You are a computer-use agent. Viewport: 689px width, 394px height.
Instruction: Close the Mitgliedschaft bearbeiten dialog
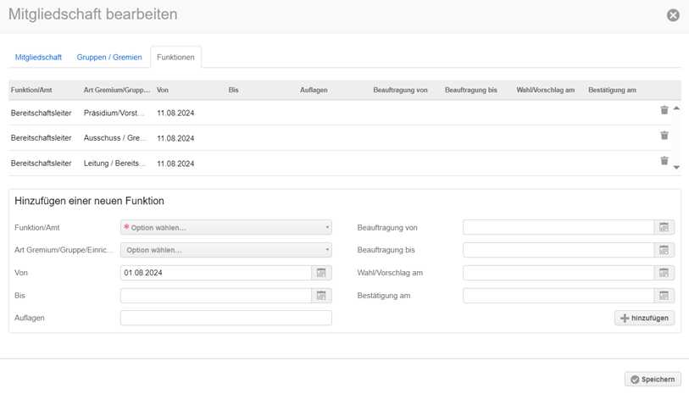(x=673, y=15)
